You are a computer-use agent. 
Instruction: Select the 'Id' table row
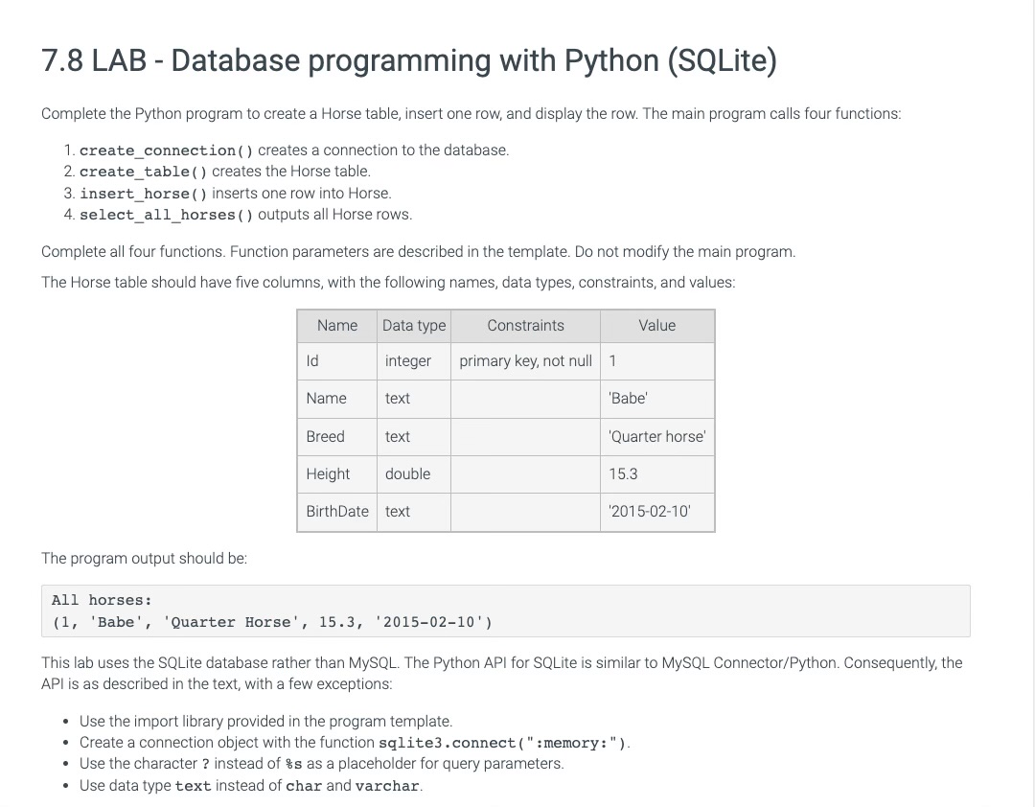311,361
